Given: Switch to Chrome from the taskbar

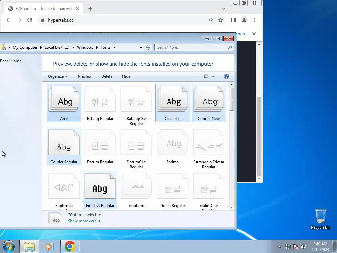Looking at the screenshot, I should [70, 246].
